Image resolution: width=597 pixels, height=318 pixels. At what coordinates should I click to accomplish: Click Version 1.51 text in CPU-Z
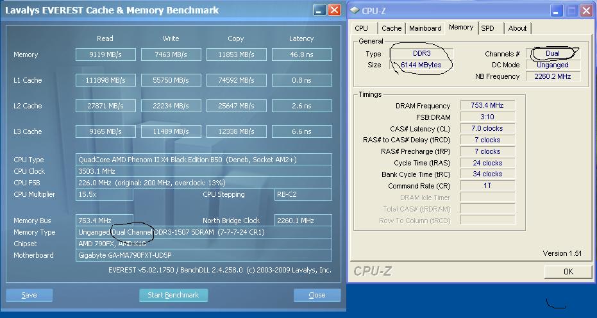[562, 253]
